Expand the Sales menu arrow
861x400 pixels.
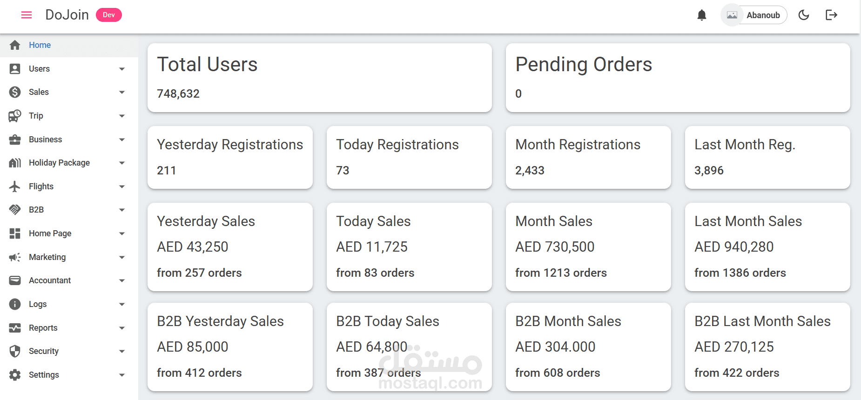click(x=122, y=92)
